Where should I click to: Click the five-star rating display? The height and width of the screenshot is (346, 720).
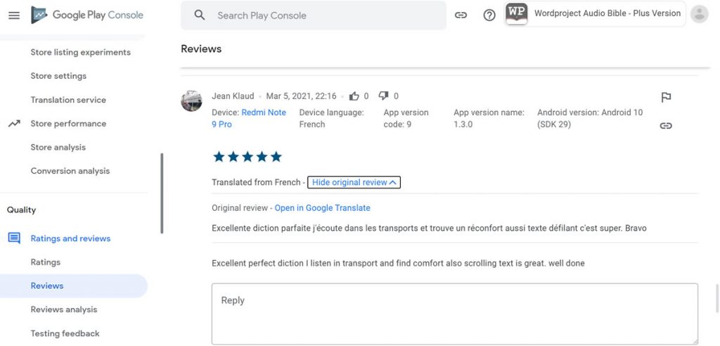[x=247, y=156]
